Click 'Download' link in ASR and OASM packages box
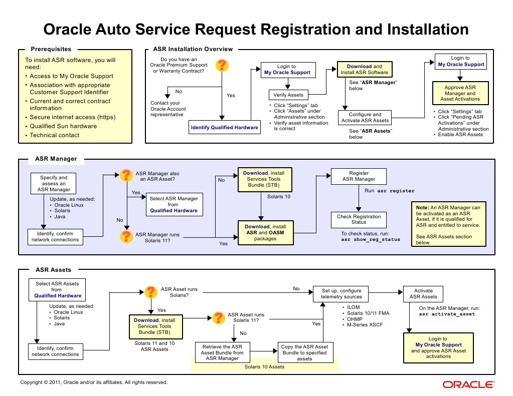Viewport: 513px width, 396px height. [257, 227]
